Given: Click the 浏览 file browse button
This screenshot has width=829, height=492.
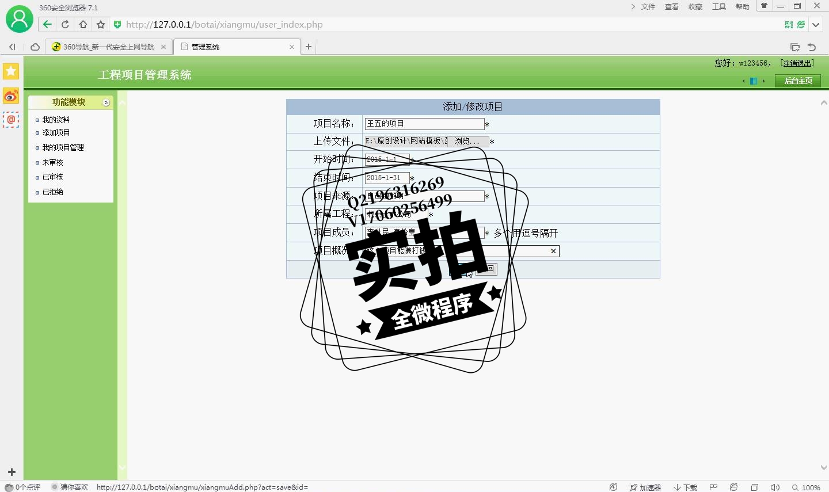Looking at the screenshot, I should click(468, 141).
